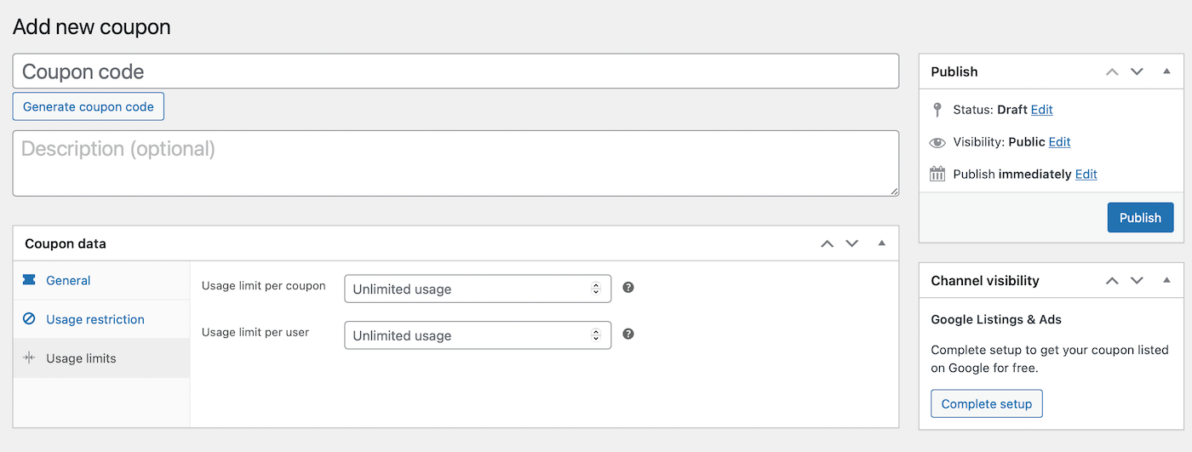Click help icon for usage limit per coupon
This screenshot has height=452, width=1192.
click(x=628, y=288)
